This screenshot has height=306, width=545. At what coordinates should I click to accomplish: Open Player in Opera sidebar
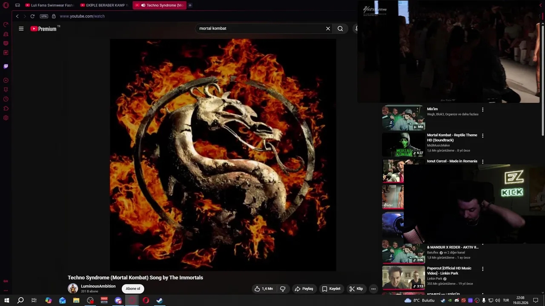(6, 80)
